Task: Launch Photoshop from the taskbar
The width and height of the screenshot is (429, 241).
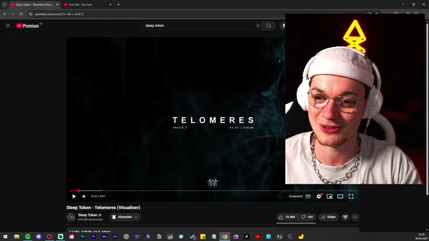Action: [82, 237]
